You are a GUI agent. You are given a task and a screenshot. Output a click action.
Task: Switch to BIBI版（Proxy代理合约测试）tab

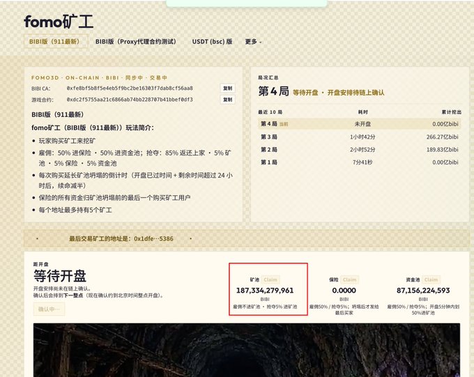pos(136,41)
